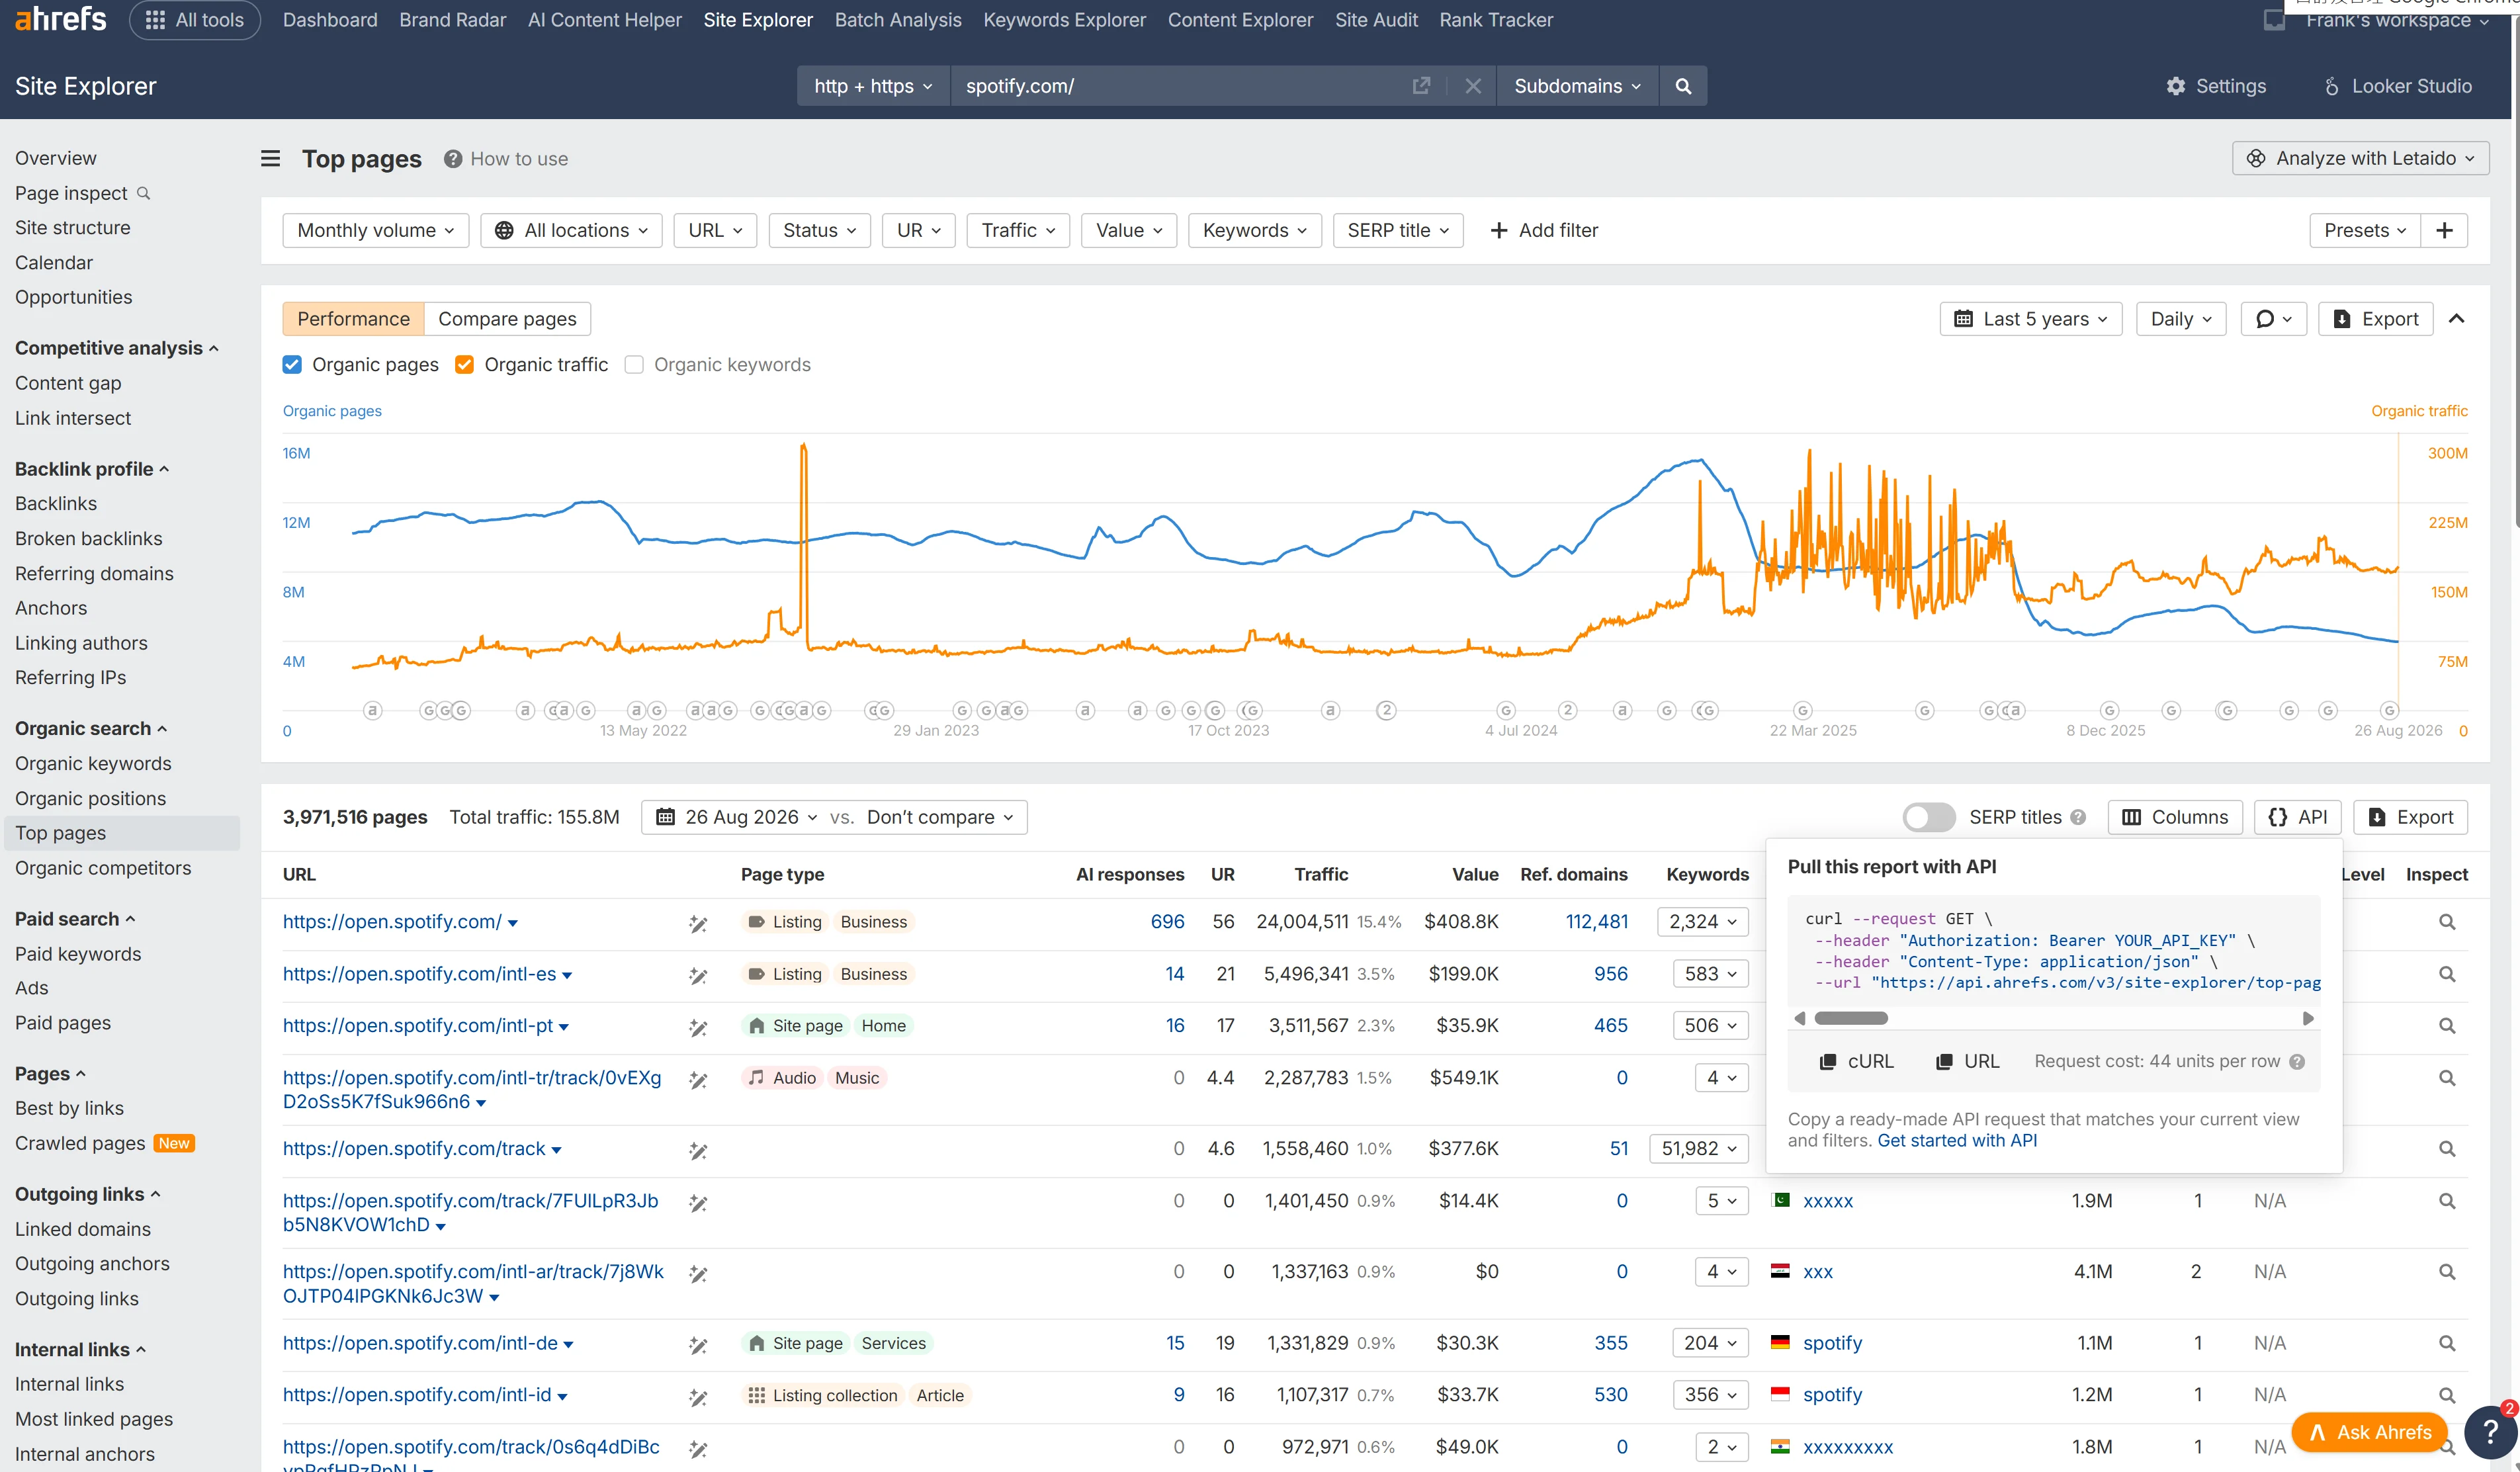2520x1472 pixels.
Task: Open the Columns selector
Action: pyautogui.click(x=2175, y=817)
